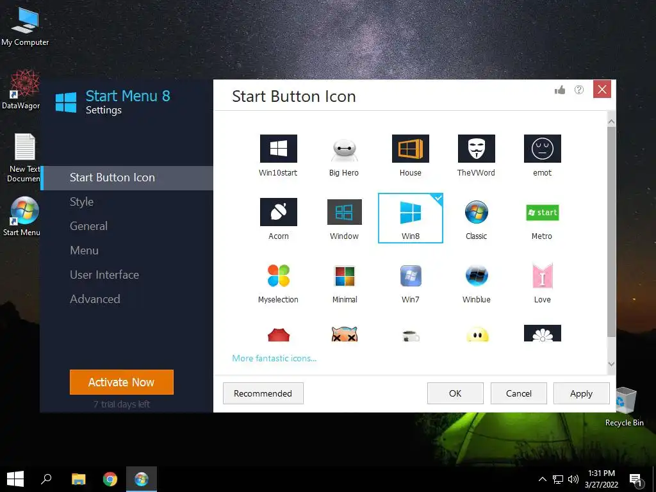Select the Start Menu desktop shortcut
This screenshot has width=656, height=492.
click(x=22, y=217)
